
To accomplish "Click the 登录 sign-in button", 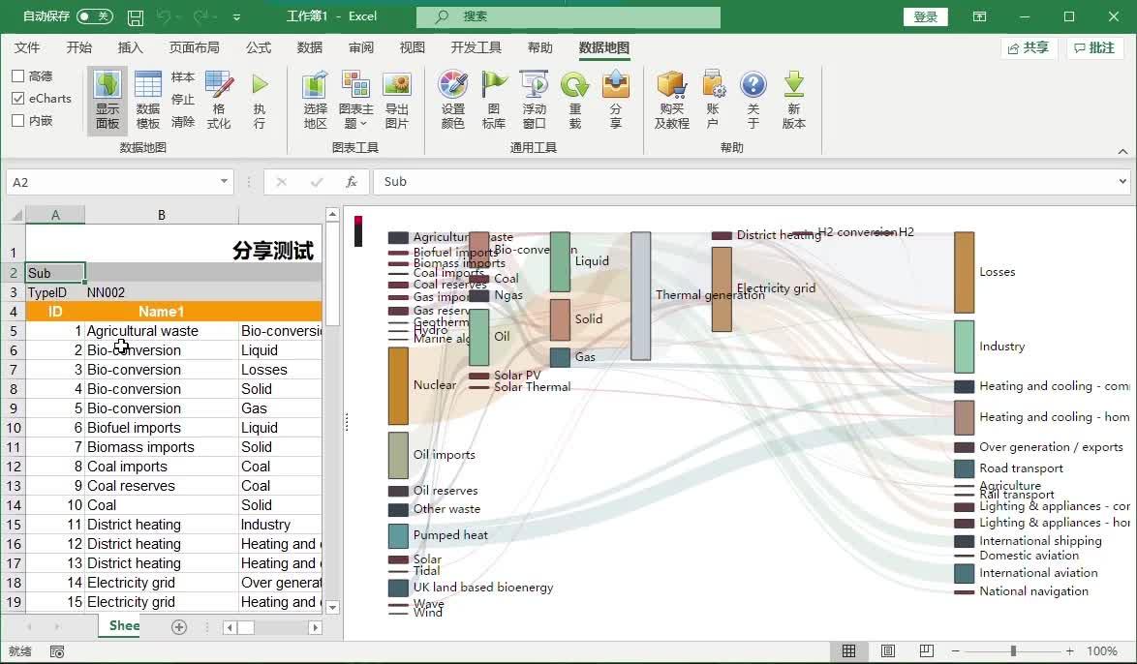I will (x=925, y=16).
